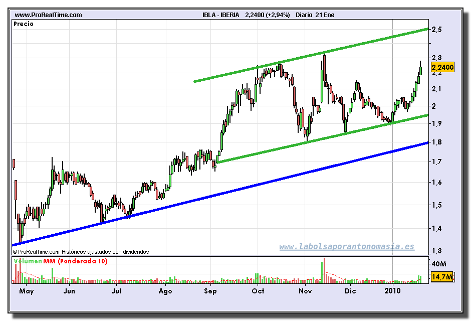471x321 pixels.
Task: Click the 1,9 price axis label
Action: (x=436, y=123)
